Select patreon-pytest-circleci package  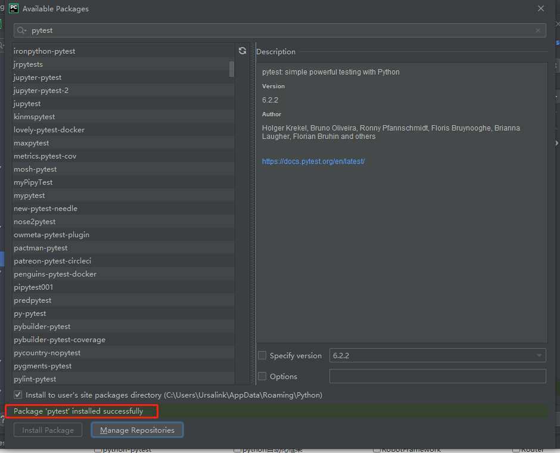pos(123,261)
